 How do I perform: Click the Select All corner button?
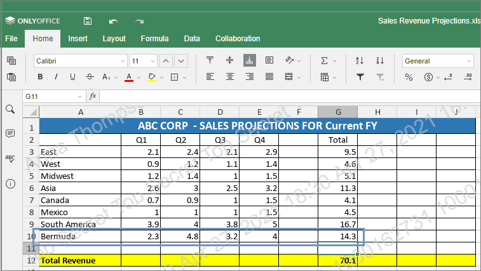31,112
